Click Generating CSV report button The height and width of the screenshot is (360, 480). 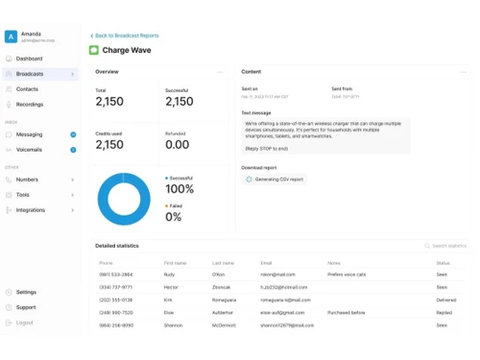(275, 180)
